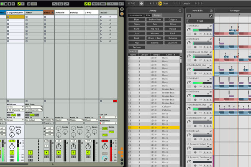This screenshot has width=251, height=167.
Task: Click the Draw Mode pencil button
Action: pos(86,4)
